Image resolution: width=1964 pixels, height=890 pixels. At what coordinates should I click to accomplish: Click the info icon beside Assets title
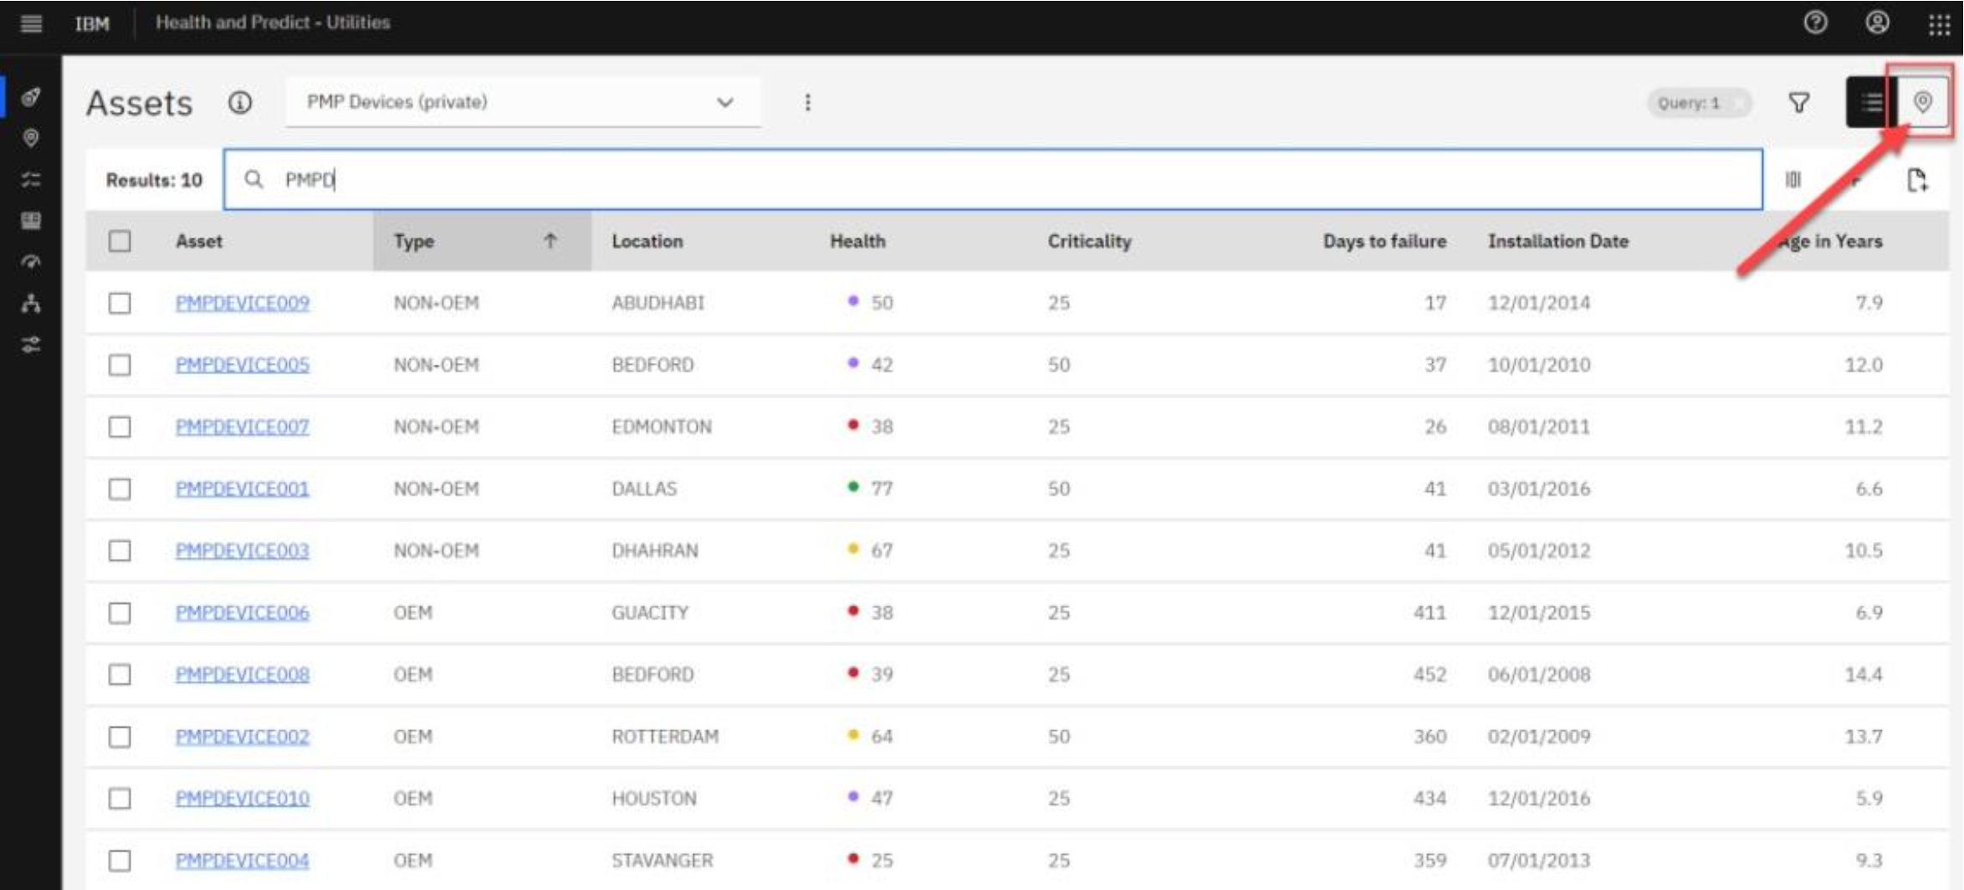pos(240,103)
